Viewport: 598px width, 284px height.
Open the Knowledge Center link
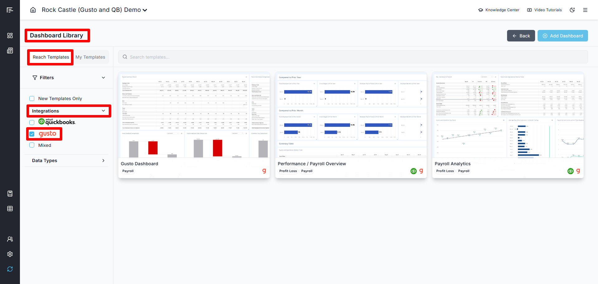[499, 10]
